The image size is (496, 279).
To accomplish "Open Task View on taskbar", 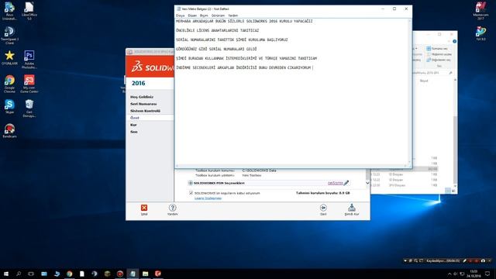I will pos(31,274).
